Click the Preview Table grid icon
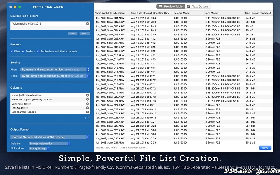280x175 pixels. (x=160, y=7)
